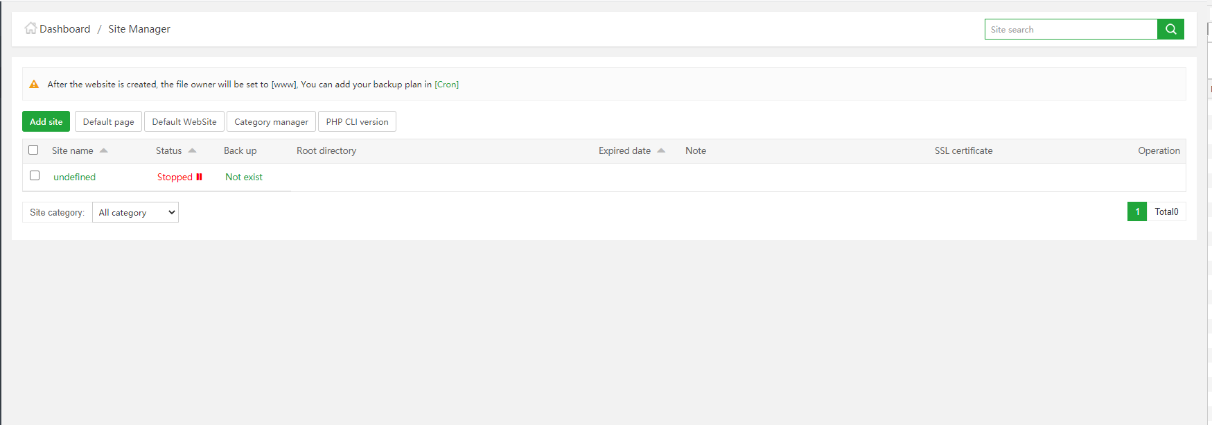Screen dimensions: 1212x425
Task: Click the Dashboard home icon
Action: (30, 28)
